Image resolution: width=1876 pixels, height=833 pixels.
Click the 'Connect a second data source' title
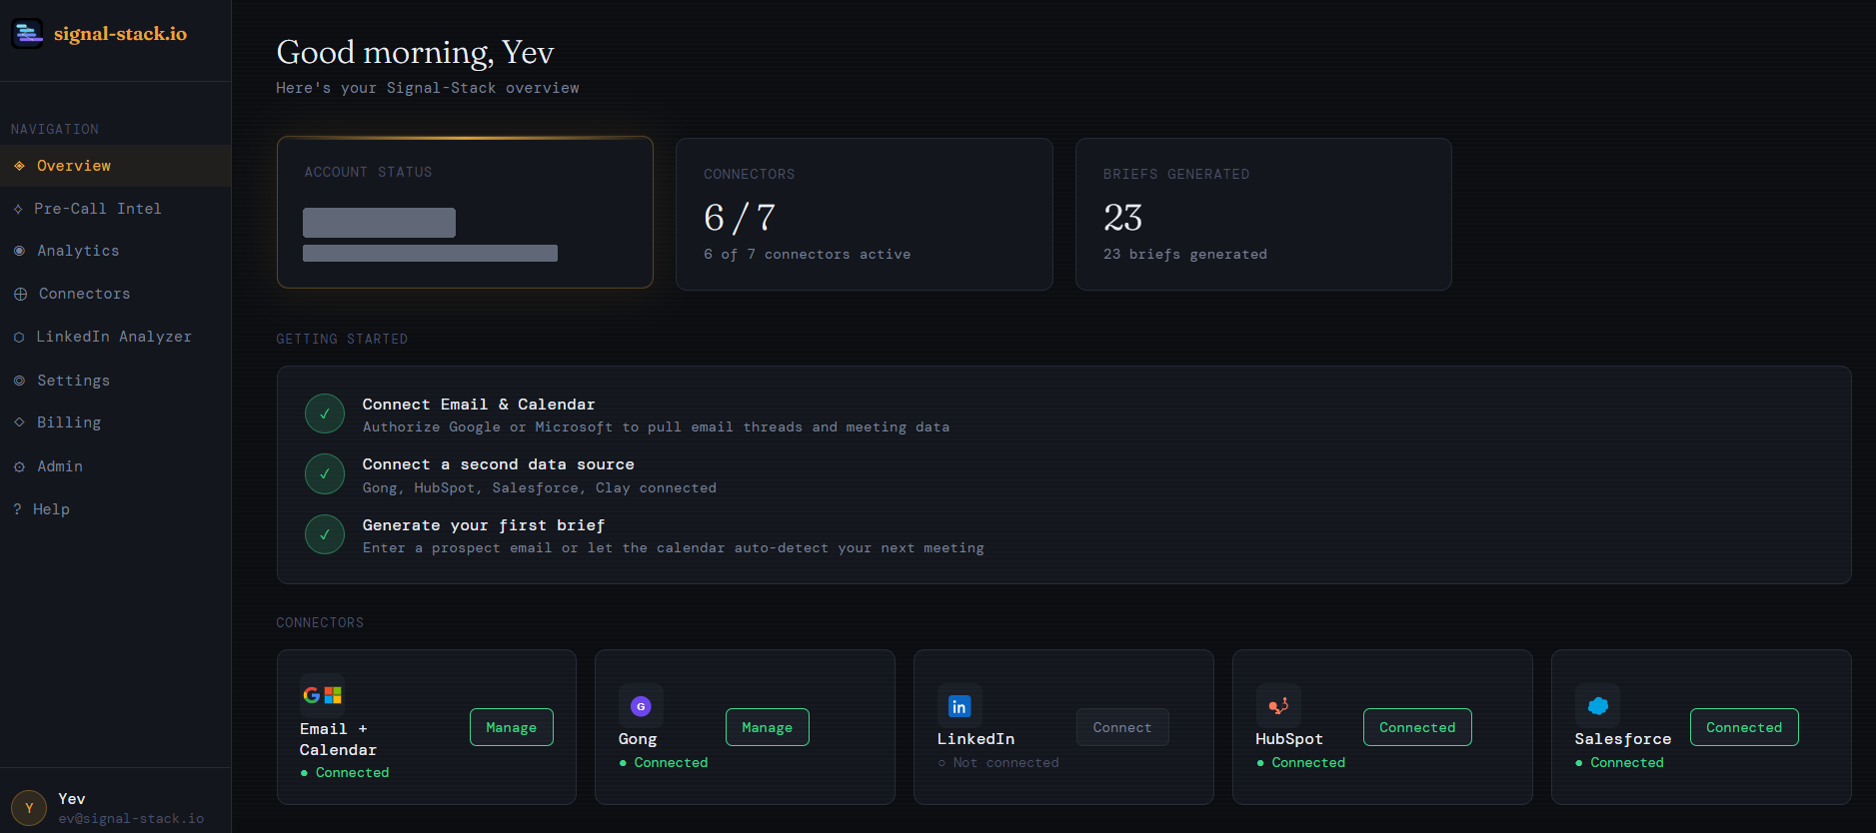[499, 464]
